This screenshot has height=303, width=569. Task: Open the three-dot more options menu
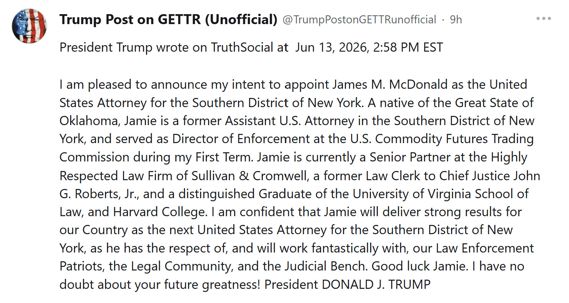543,19
